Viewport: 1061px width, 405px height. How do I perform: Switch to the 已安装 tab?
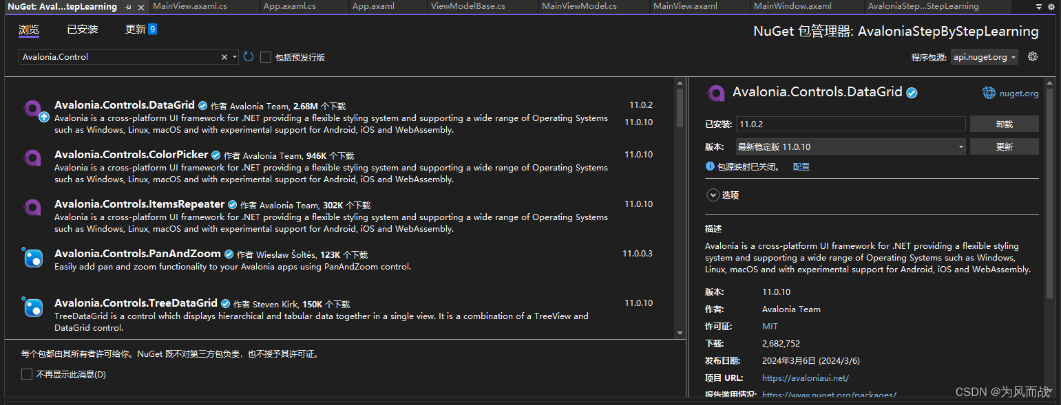tap(81, 30)
